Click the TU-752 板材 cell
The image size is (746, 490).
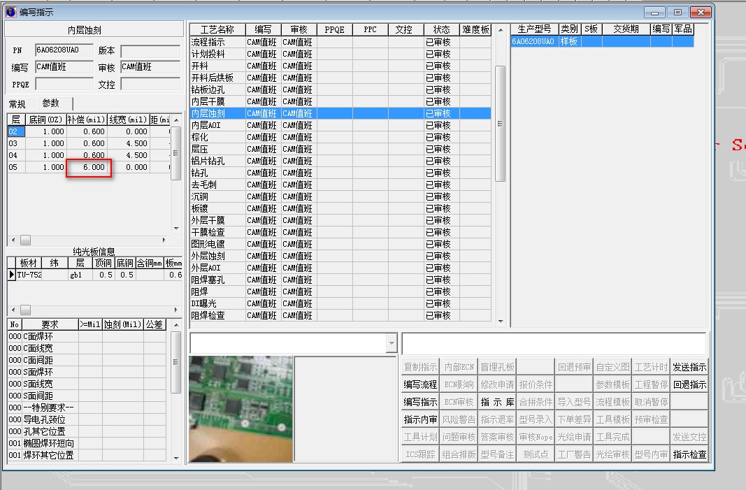[29, 275]
